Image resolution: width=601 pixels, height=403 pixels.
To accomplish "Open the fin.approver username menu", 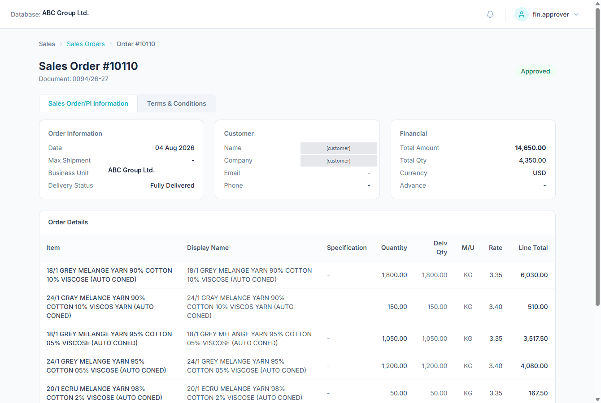I will point(551,14).
